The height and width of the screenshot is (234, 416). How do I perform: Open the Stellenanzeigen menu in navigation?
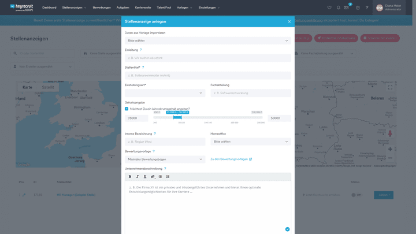74,8
